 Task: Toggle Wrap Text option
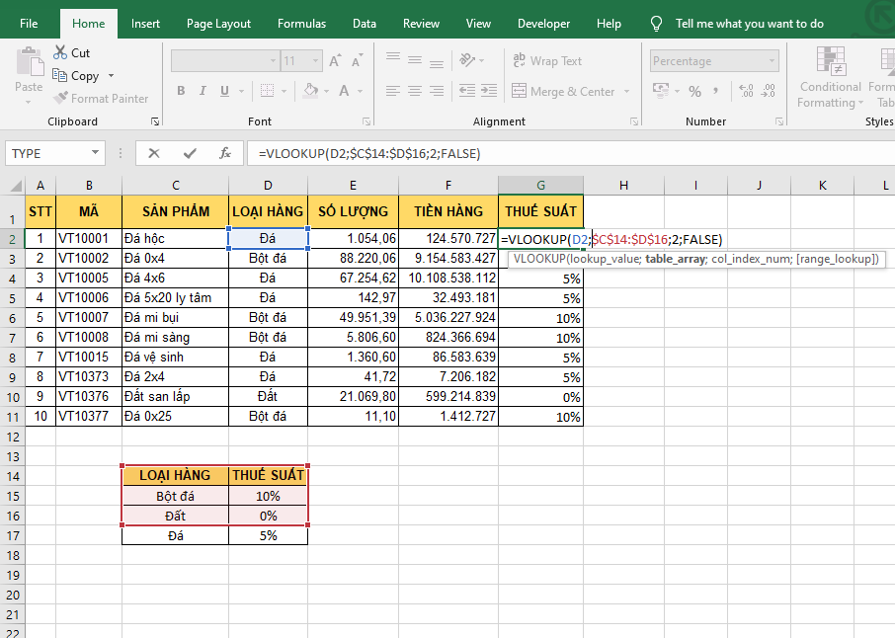546,61
